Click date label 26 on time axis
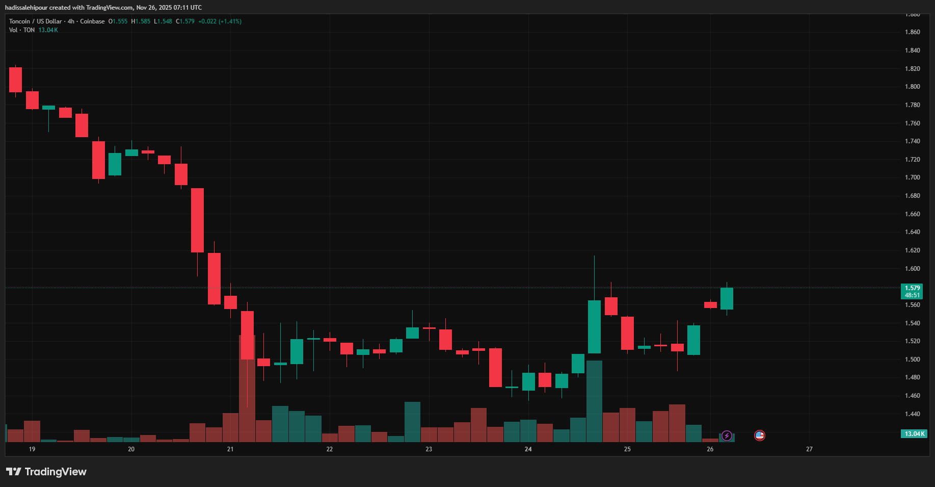Image resolution: width=935 pixels, height=487 pixels. tap(710, 449)
